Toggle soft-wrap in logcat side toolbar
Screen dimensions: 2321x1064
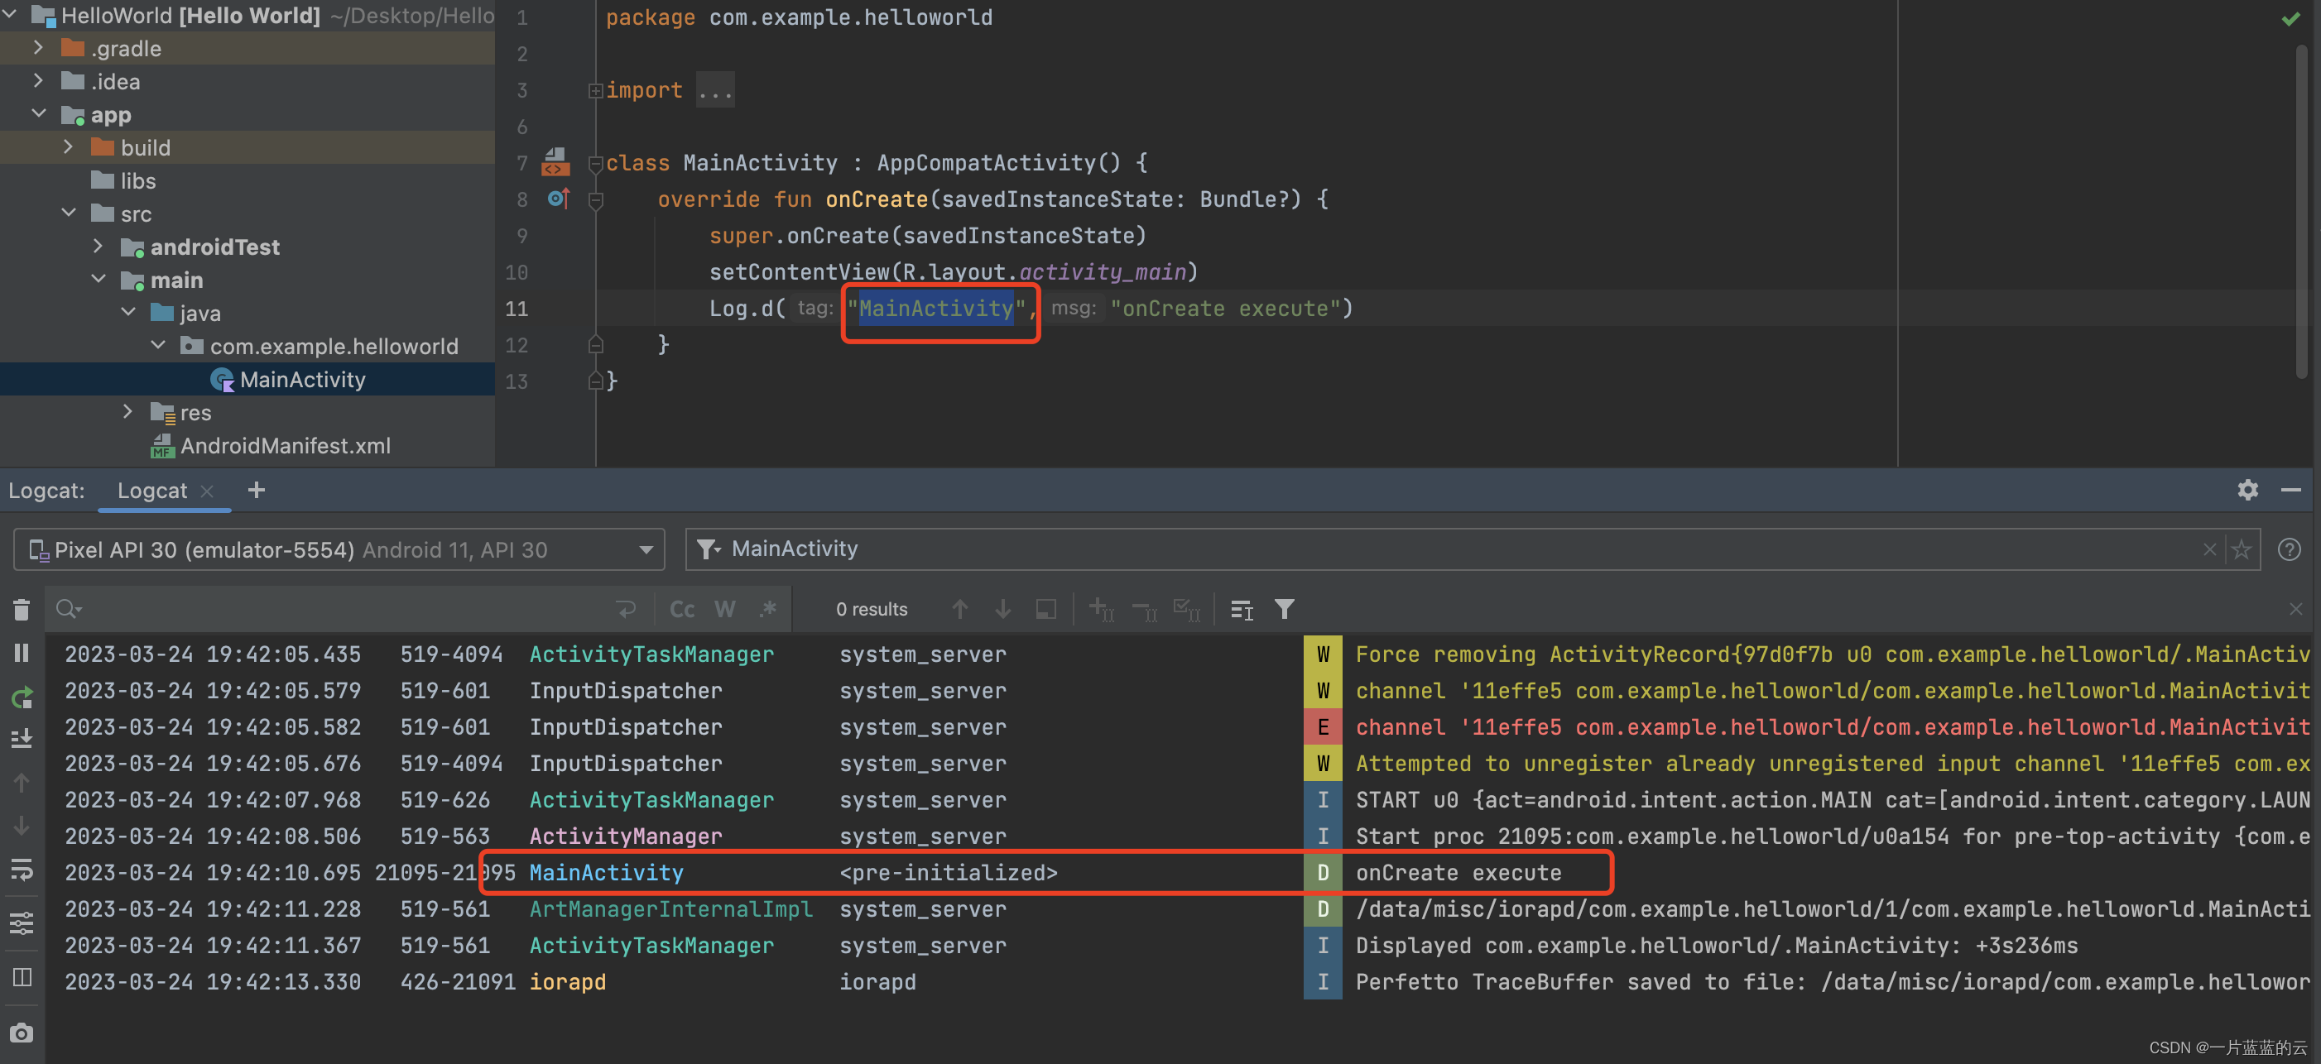coord(22,869)
